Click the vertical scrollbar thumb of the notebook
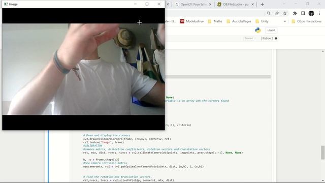Screen dimensions: 325x183 tap(323, 152)
